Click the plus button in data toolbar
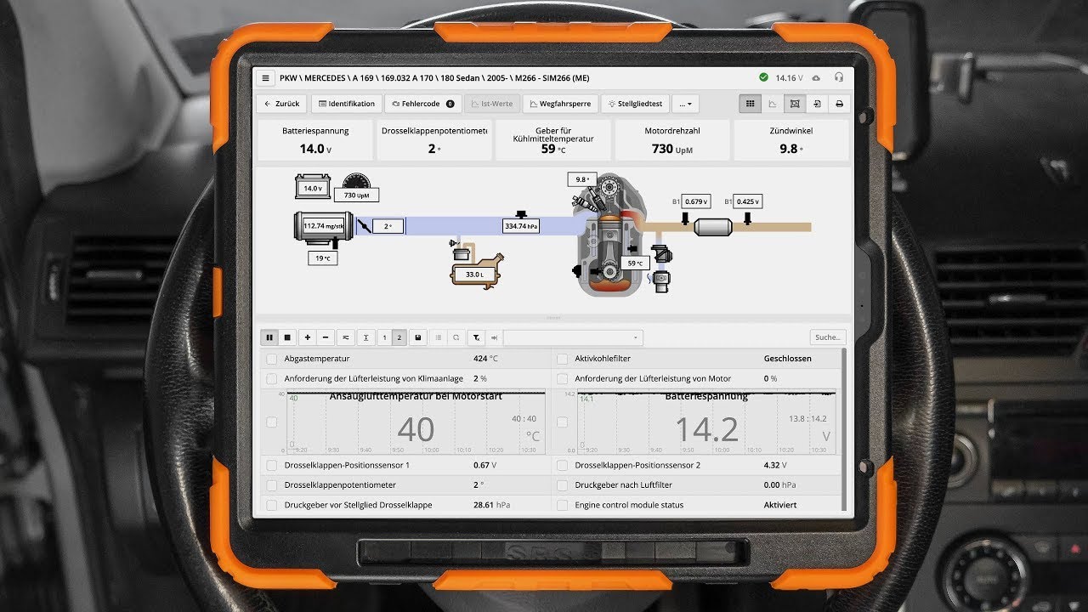This screenshot has width=1088, height=612. 308,337
